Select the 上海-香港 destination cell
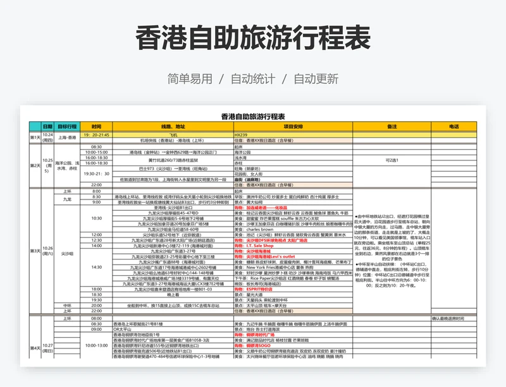 [67, 137]
